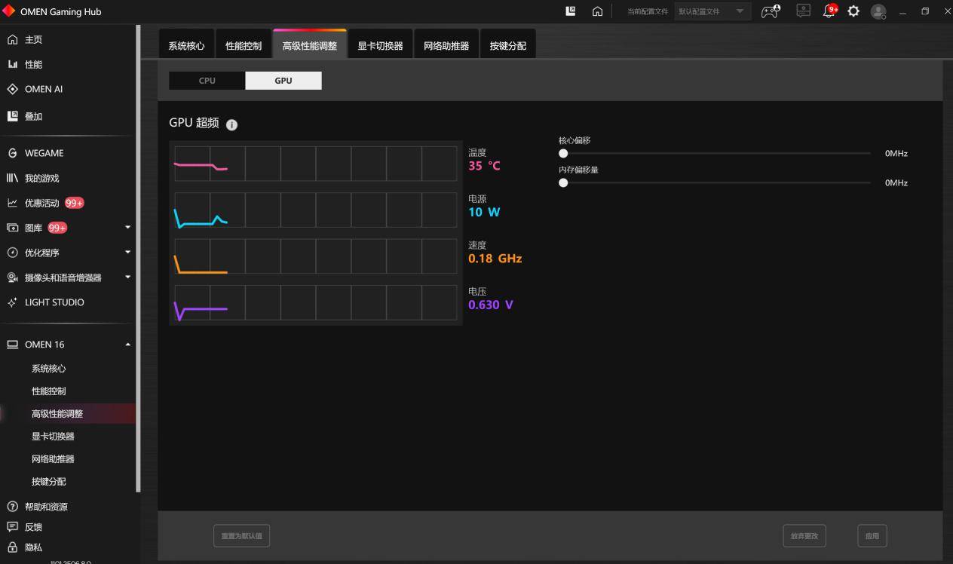Image resolution: width=953 pixels, height=564 pixels.
Task: Click the home icon in top bar
Action: coord(597,11)
